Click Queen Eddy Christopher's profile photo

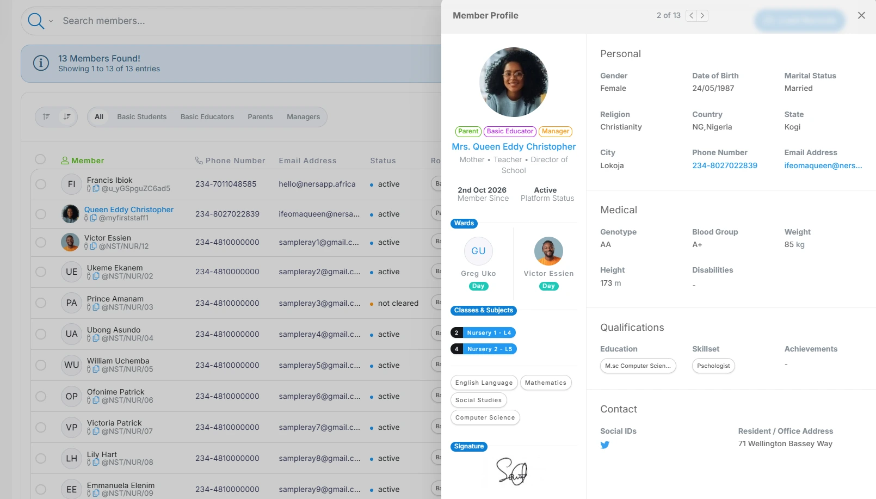[x=514, y=82]
